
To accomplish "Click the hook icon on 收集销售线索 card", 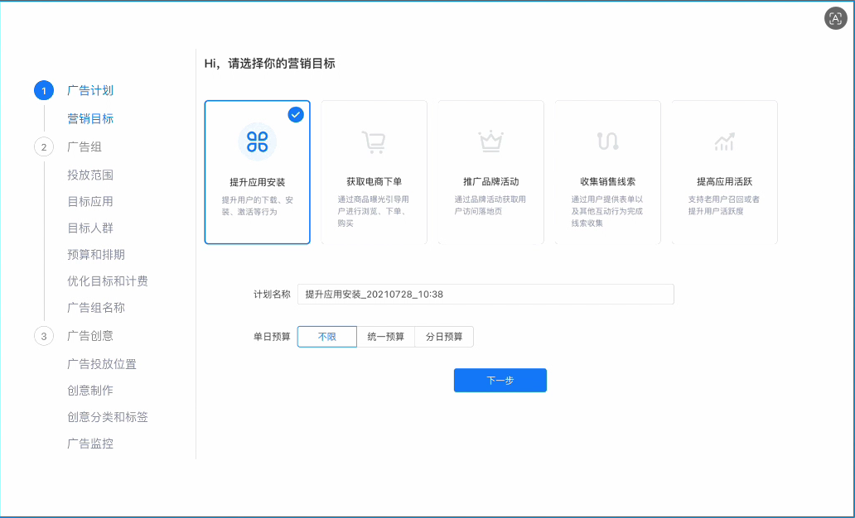I will 607,141.
